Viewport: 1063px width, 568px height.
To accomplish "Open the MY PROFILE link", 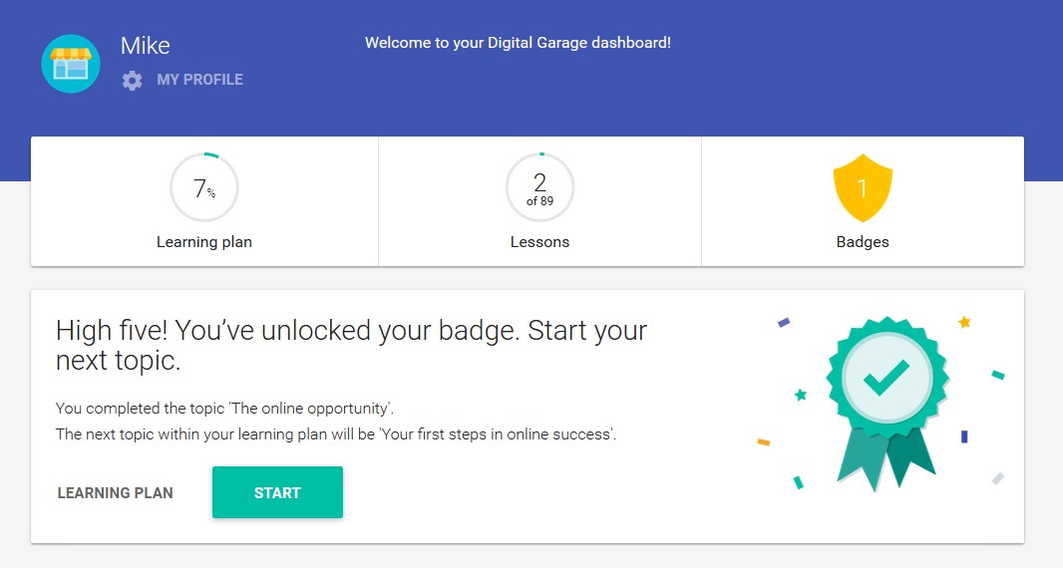I will (199, 80).
